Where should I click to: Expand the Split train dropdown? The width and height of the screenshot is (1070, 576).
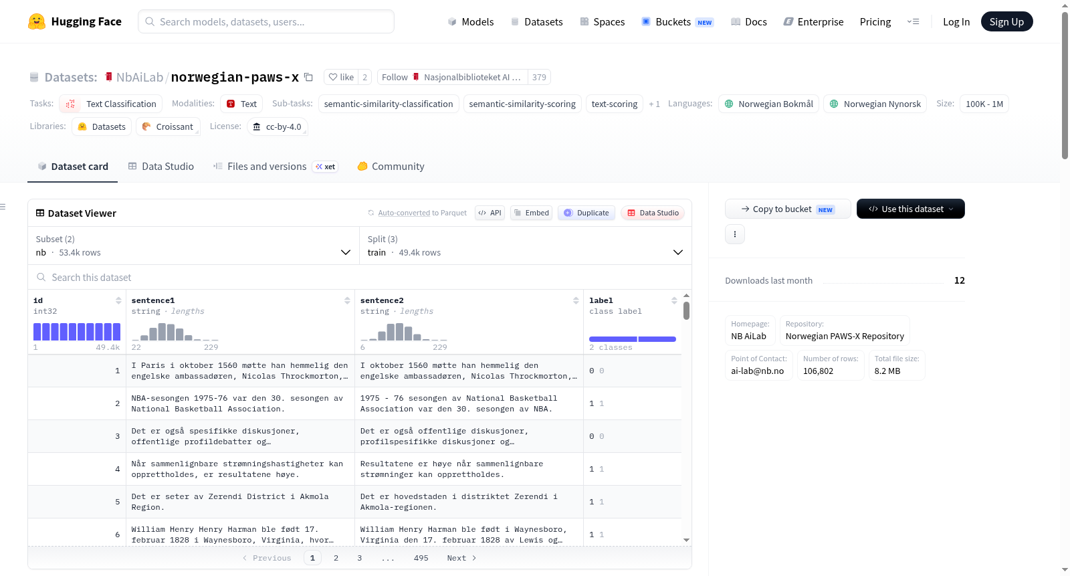tap(526, 246)
